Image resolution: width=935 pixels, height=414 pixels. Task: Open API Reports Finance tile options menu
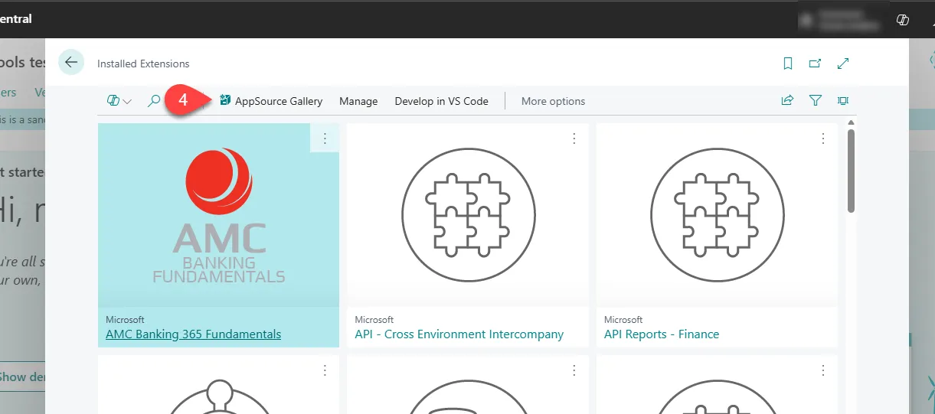tap(823, 139)
